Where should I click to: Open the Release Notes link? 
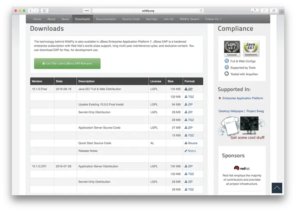(x=190, y=151)
